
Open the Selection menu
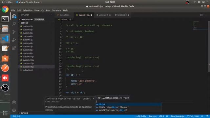coord(28,10)
